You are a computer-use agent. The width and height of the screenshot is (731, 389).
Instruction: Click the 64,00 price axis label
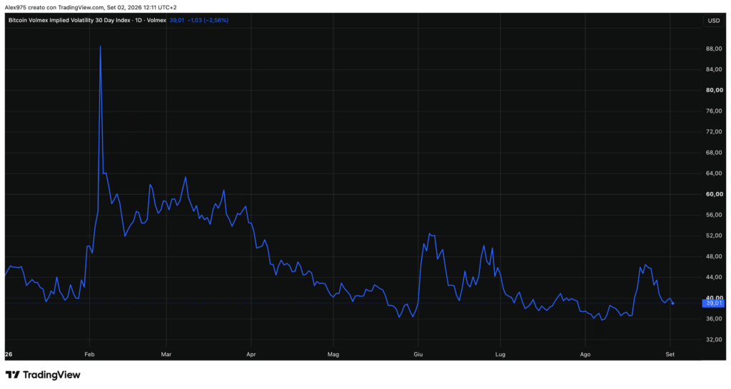(x=714, y=173)
